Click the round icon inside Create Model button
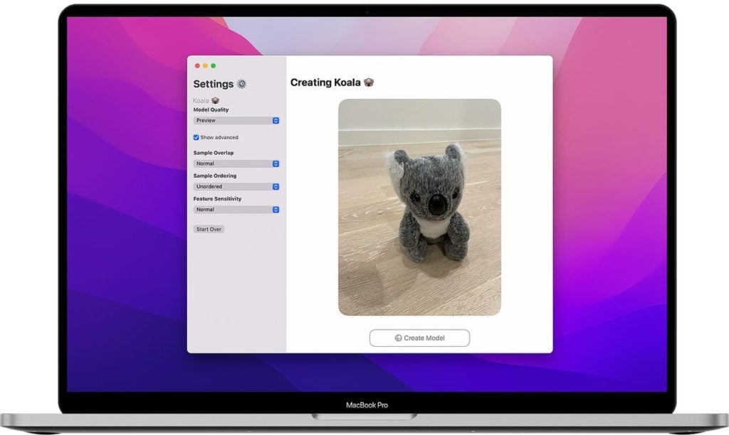This screenshot has width=729, height=435. pos(399,338)
